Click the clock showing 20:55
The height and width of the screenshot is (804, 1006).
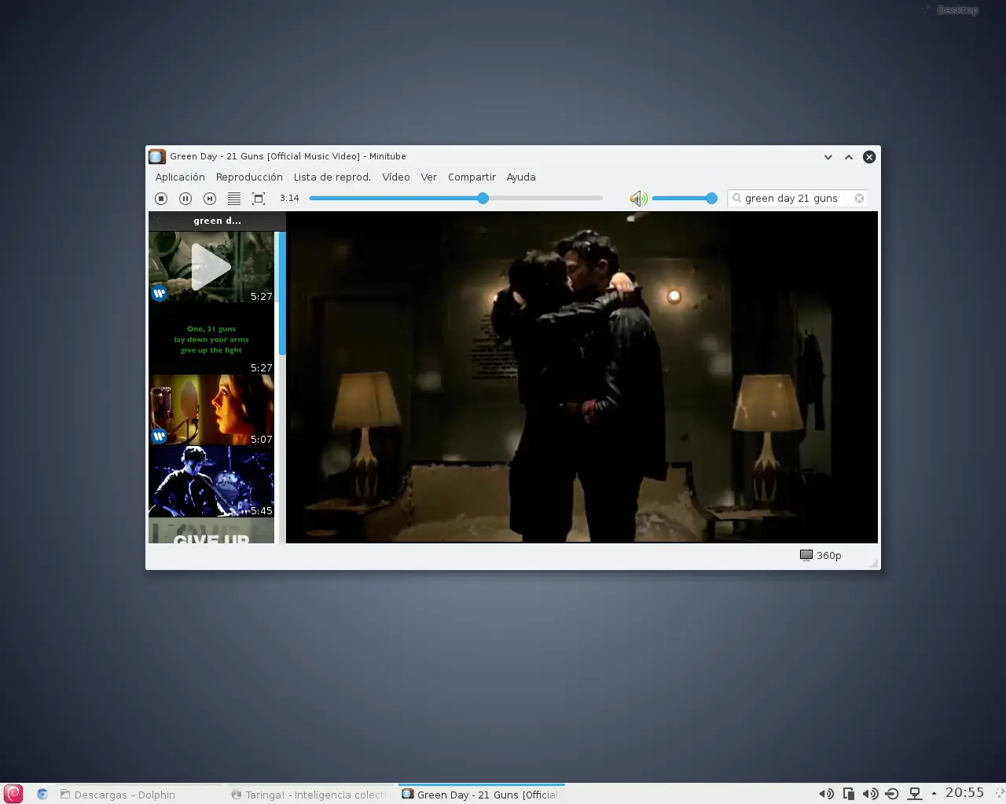tap(964, 793)
